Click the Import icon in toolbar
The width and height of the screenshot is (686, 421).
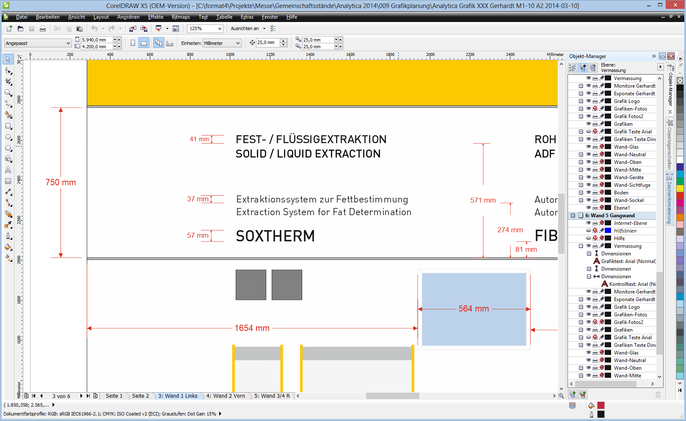click(x=133, y=28)
